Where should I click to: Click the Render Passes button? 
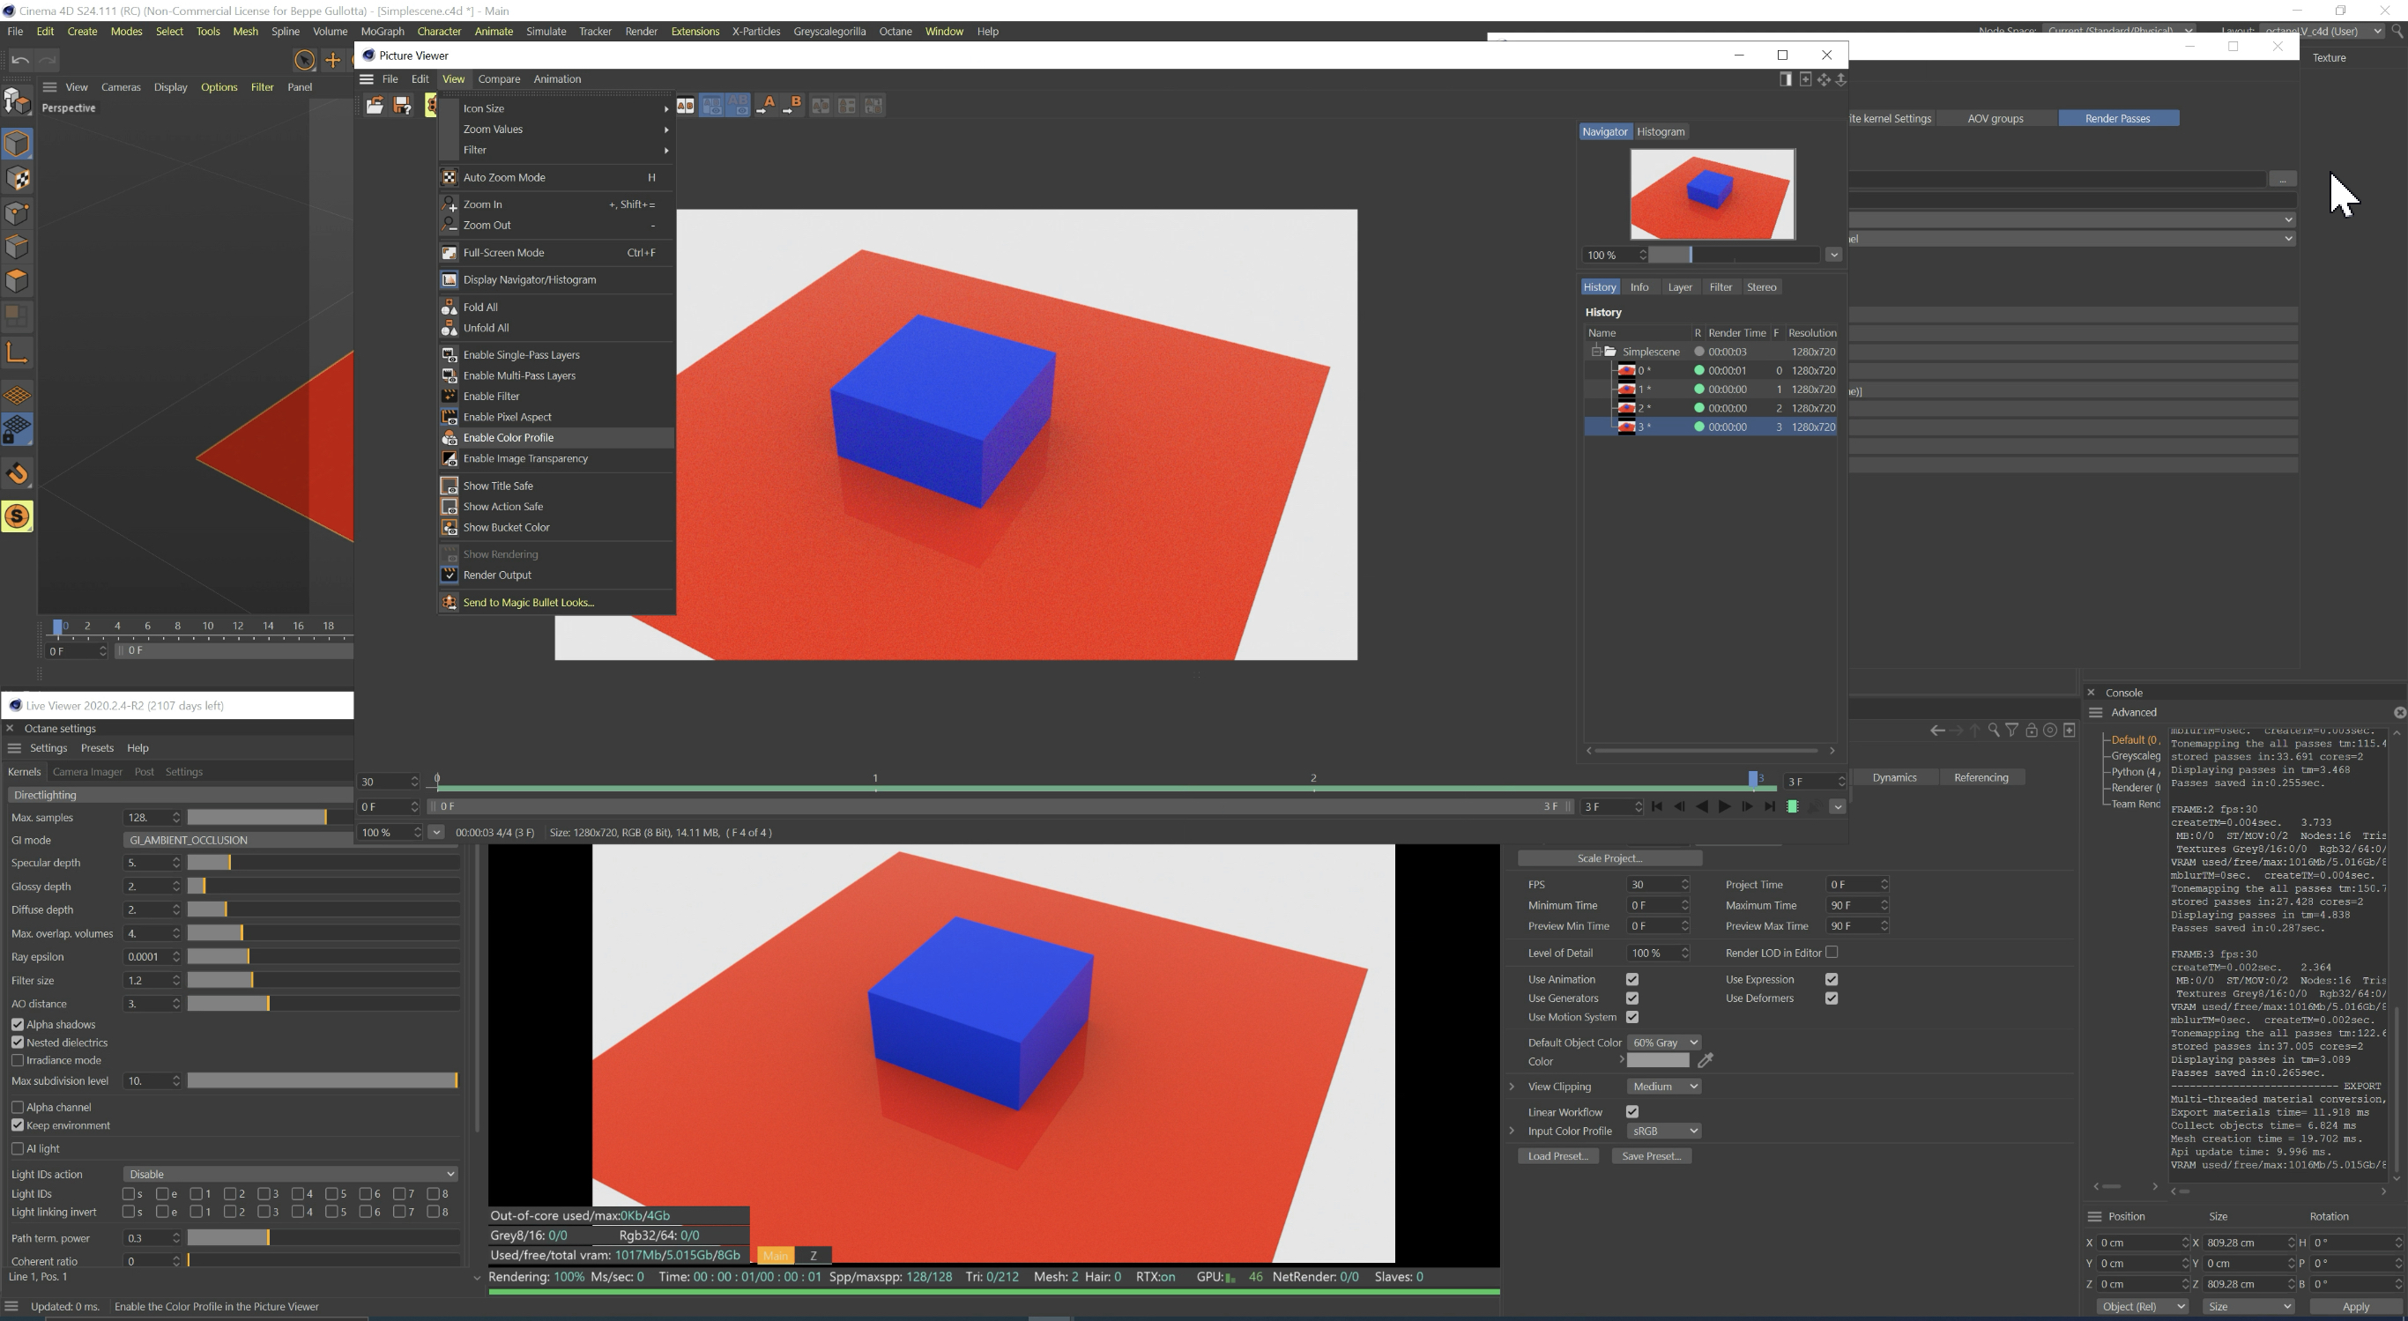[2118, 119]
